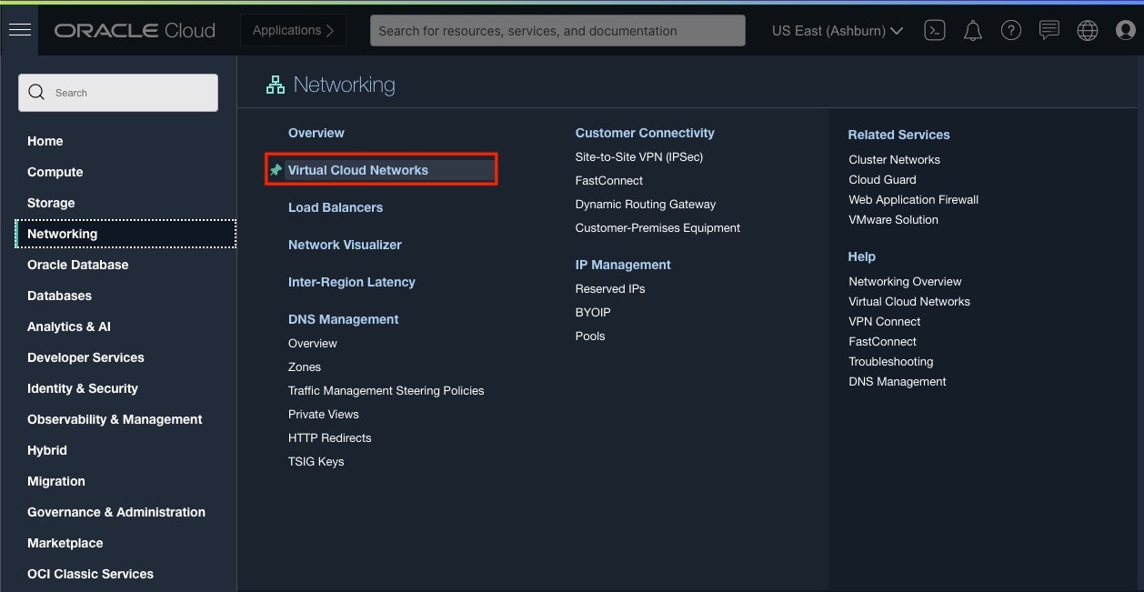The height and width of the screenshot is (592, 1144).
Task: Open VMware Solution
Action: click(894, 219)
